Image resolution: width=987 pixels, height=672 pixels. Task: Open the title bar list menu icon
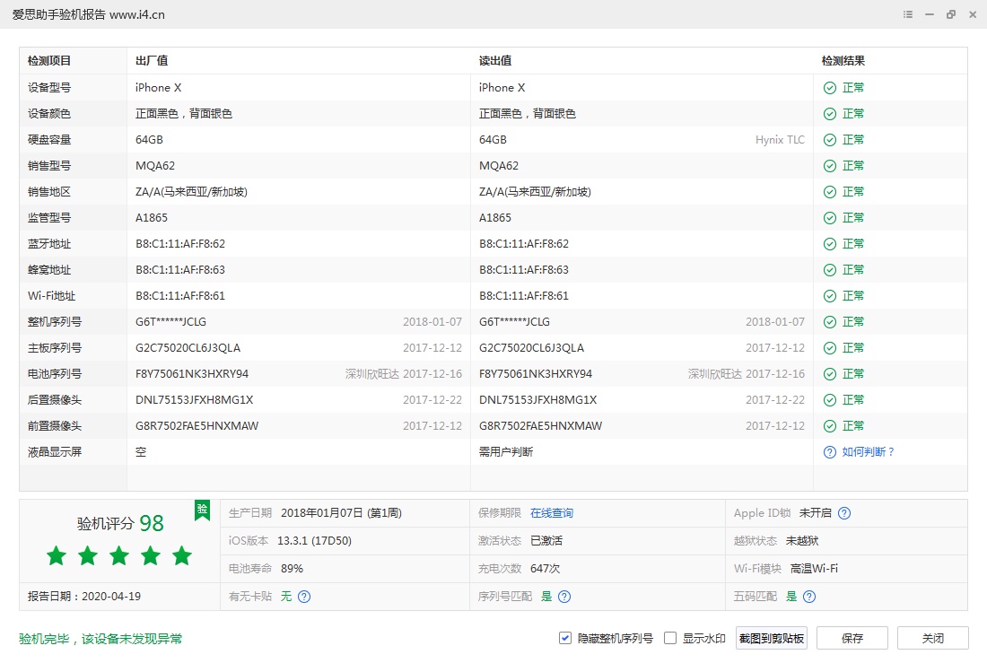(908, 14)
